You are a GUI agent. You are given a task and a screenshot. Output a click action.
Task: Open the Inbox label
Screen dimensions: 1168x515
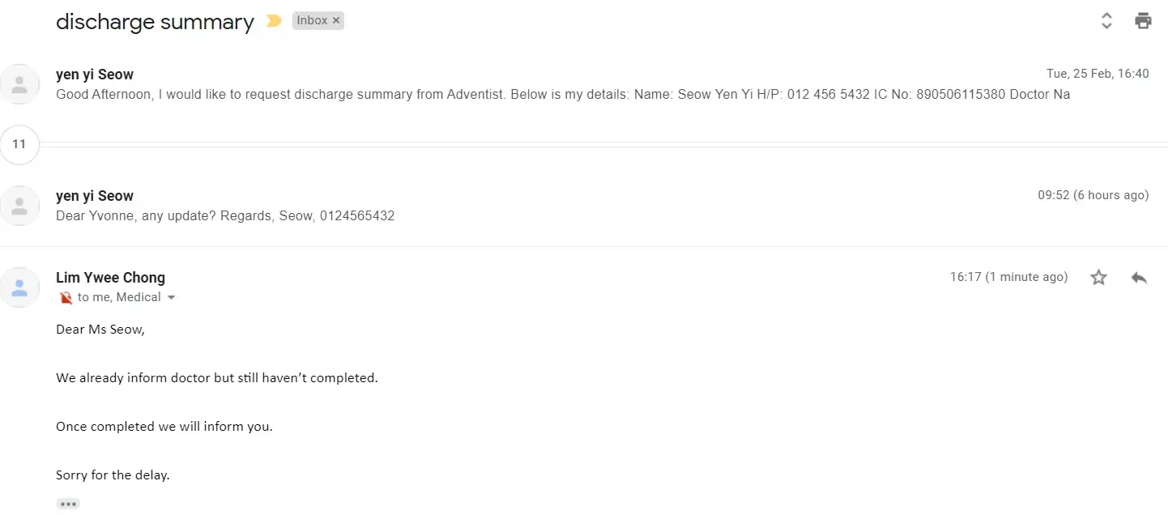click(x=312, y=21)
